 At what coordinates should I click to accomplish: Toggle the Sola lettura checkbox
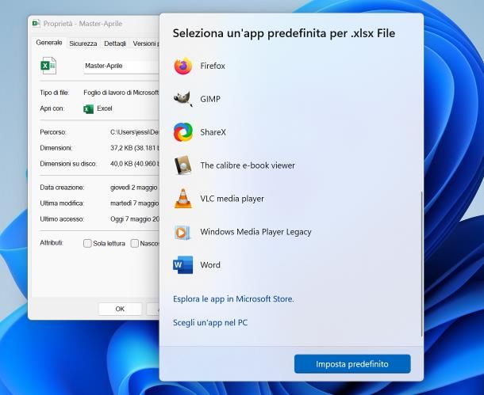click(87, 244)
